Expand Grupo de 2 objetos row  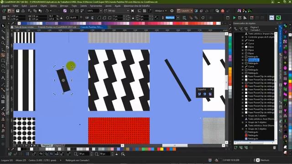(x=243, y=116)
